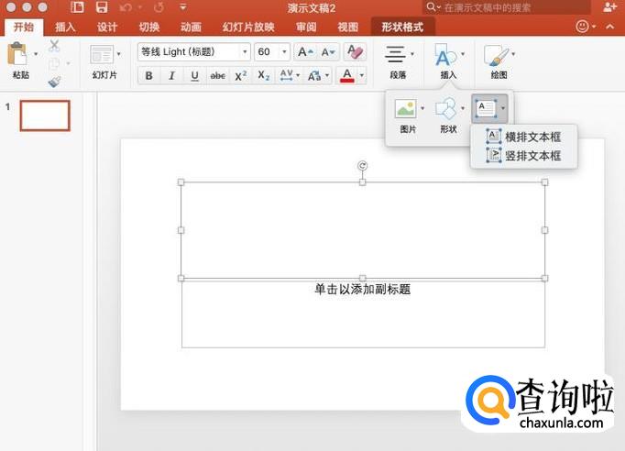Screen dimensions: 625x451
Task: Click the Drawing paintbrush icon
Action: pos(496,55)
